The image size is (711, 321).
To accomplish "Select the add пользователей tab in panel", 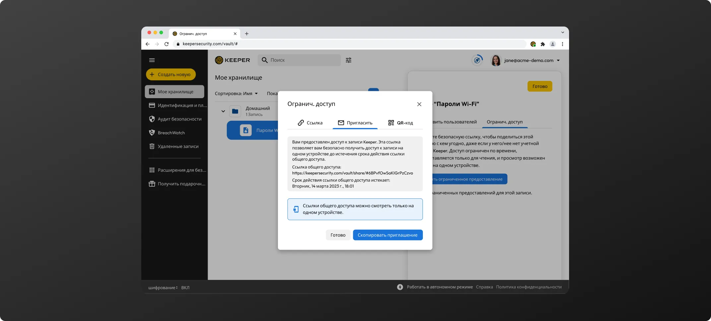I will pos(454,122).
